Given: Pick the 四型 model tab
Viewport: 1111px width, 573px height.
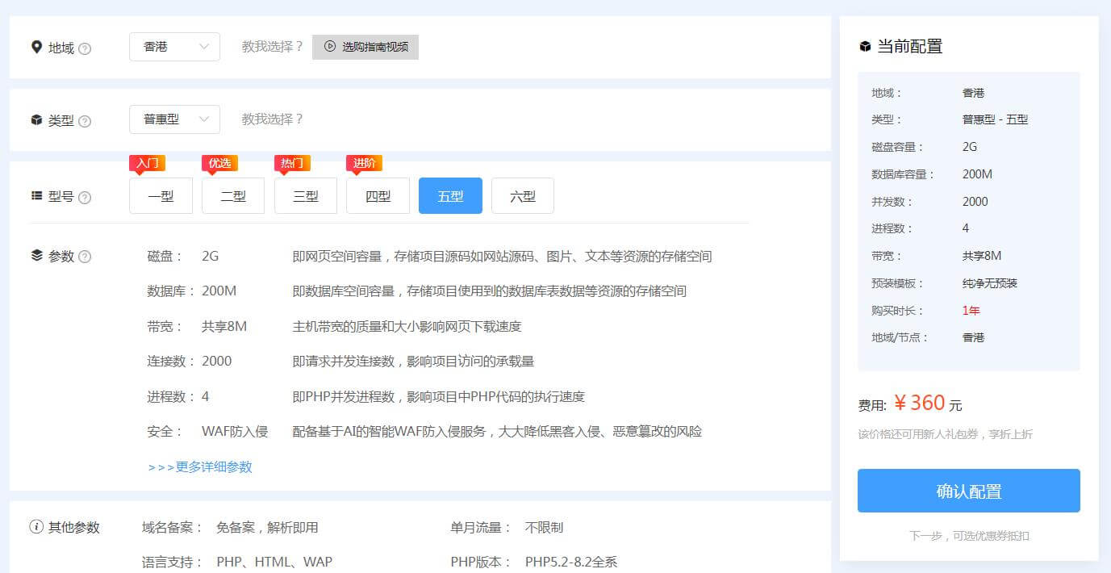Looking at the screenshot, I should [x=378, y=196].
